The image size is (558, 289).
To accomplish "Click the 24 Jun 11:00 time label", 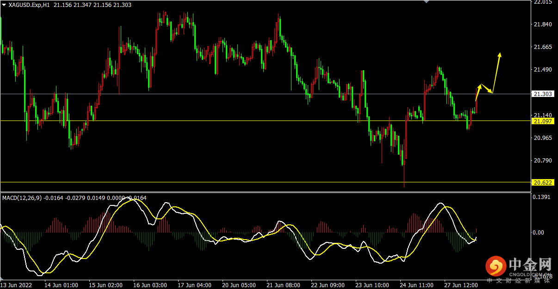I will 417,285.
